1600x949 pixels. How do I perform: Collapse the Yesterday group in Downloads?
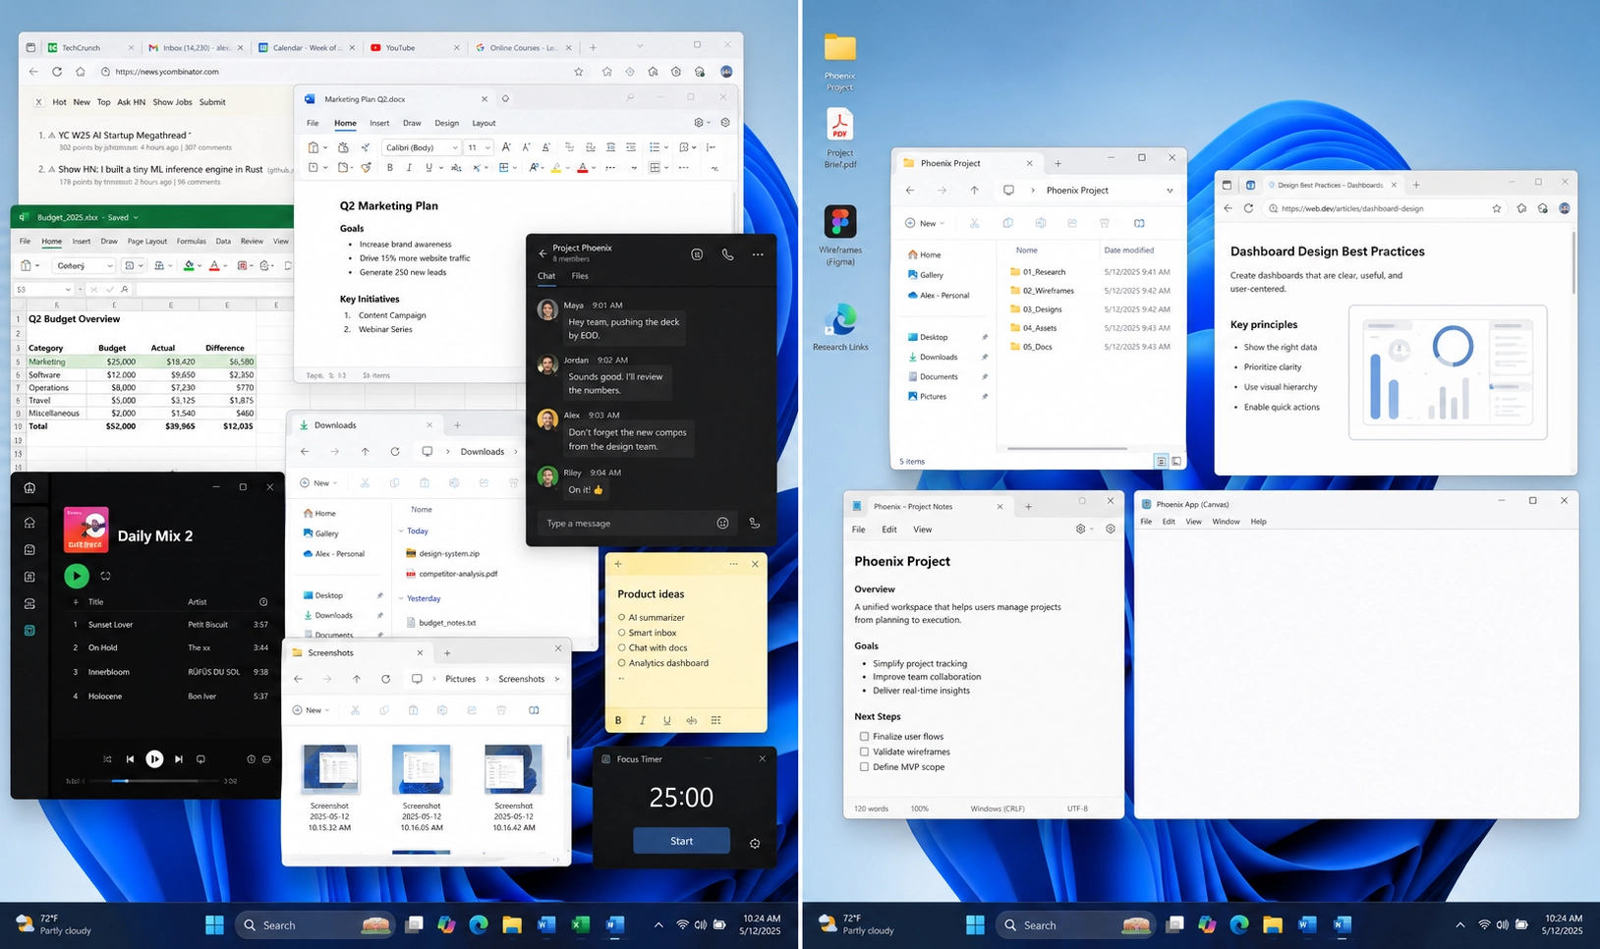[x=401, y=598]
